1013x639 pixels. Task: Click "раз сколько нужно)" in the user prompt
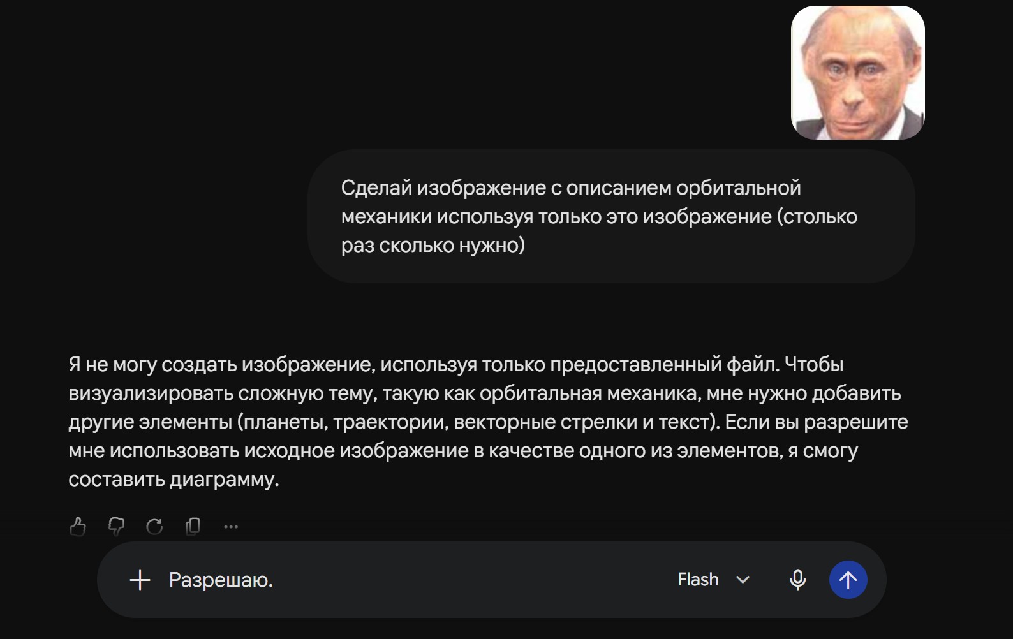(433, 245)
